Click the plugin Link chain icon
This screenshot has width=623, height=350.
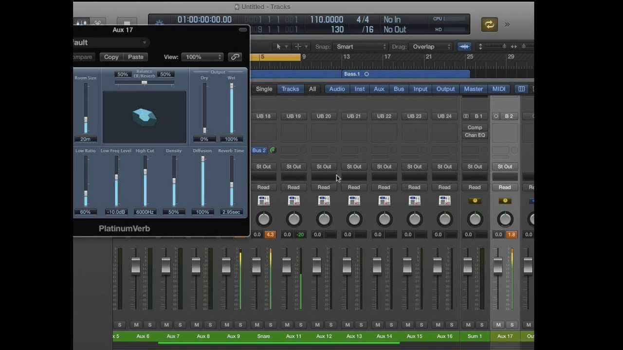point(235,57)
